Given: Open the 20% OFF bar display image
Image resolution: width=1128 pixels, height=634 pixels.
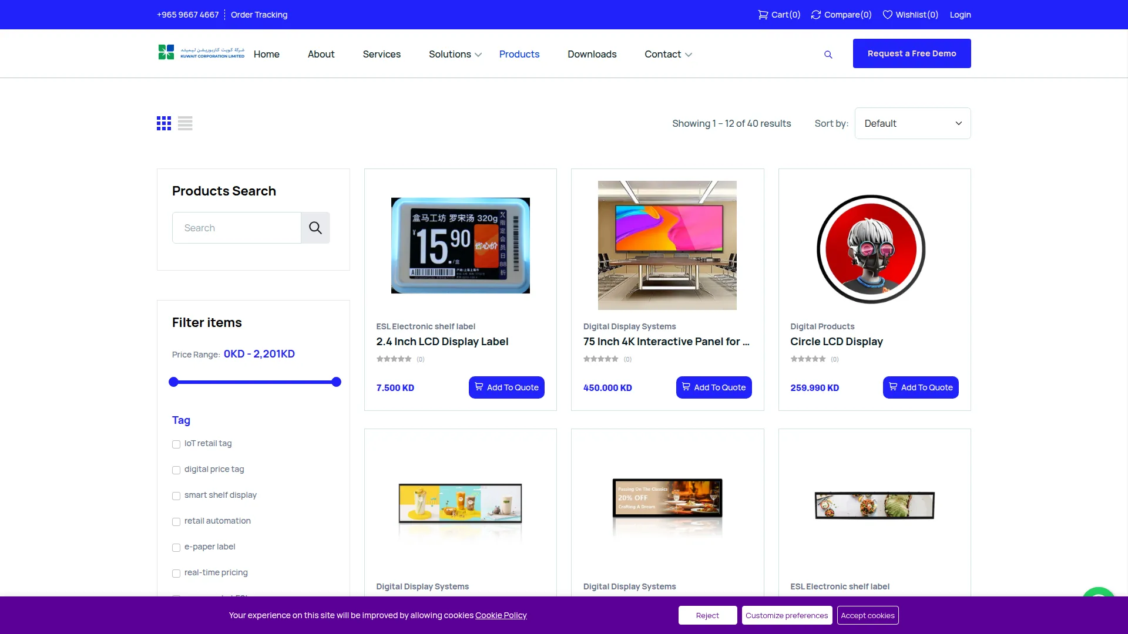Looking at the screenshot, I should (667, 498).
